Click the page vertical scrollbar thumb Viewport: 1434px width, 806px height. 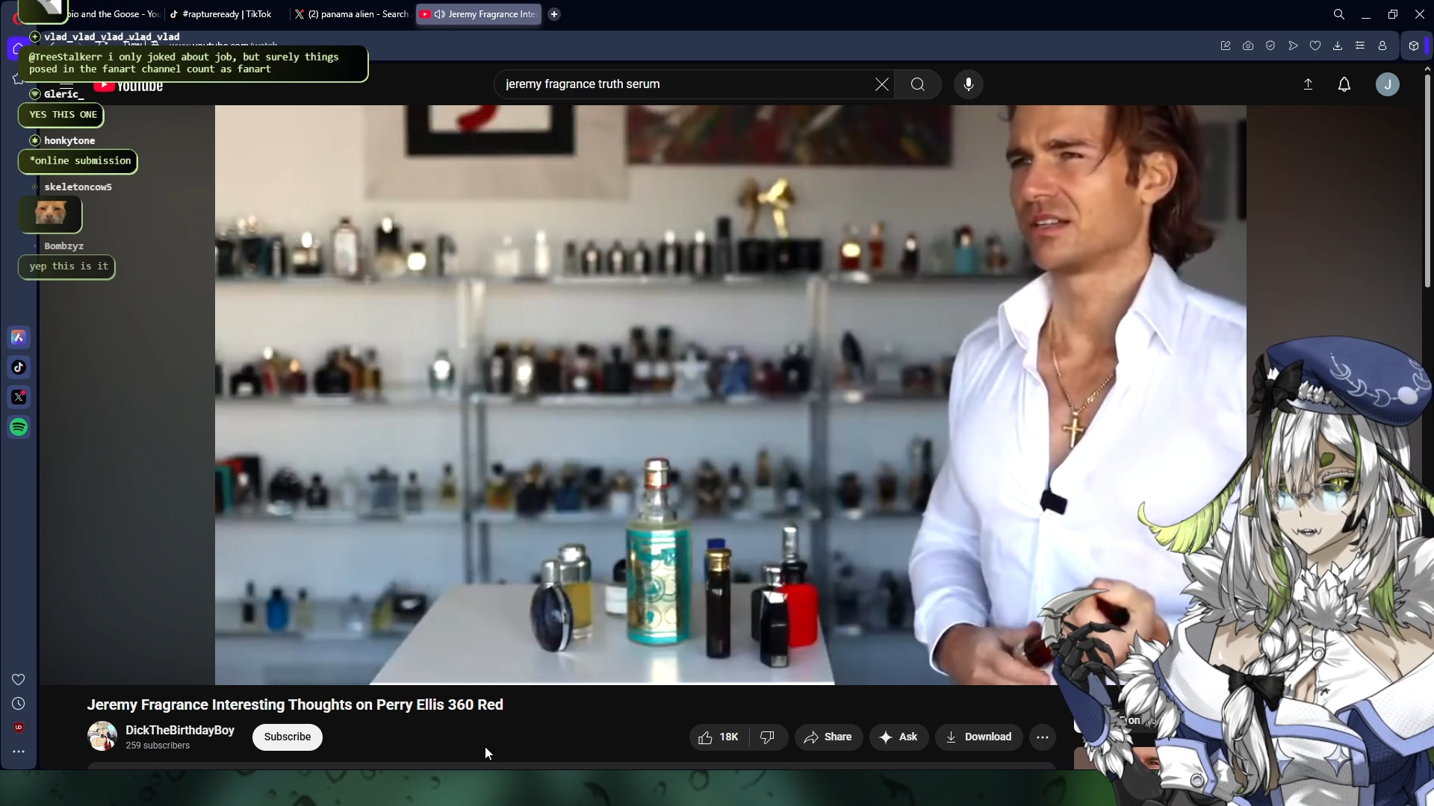[x=1427, y=179]
